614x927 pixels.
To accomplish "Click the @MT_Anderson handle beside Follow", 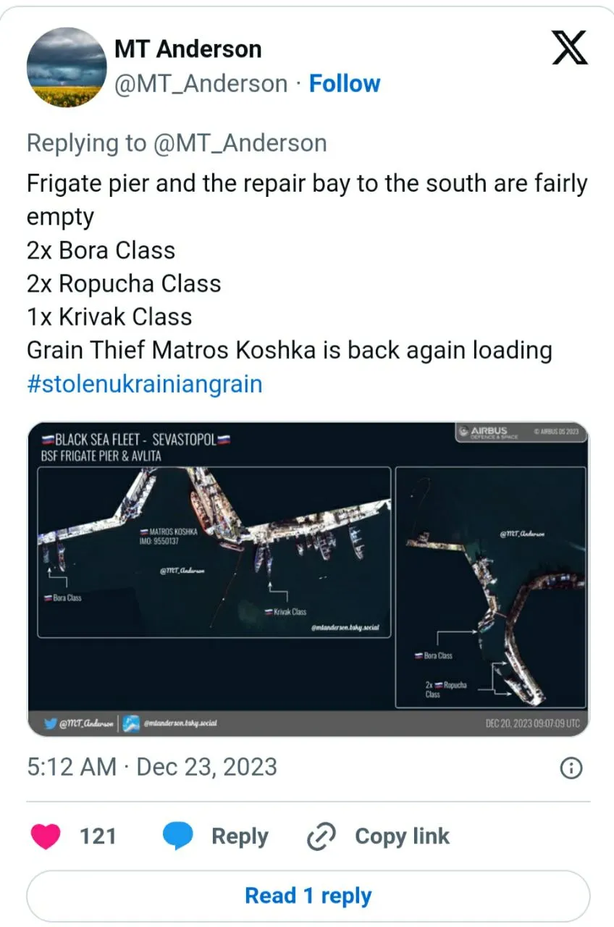I will tap(201, 84).
